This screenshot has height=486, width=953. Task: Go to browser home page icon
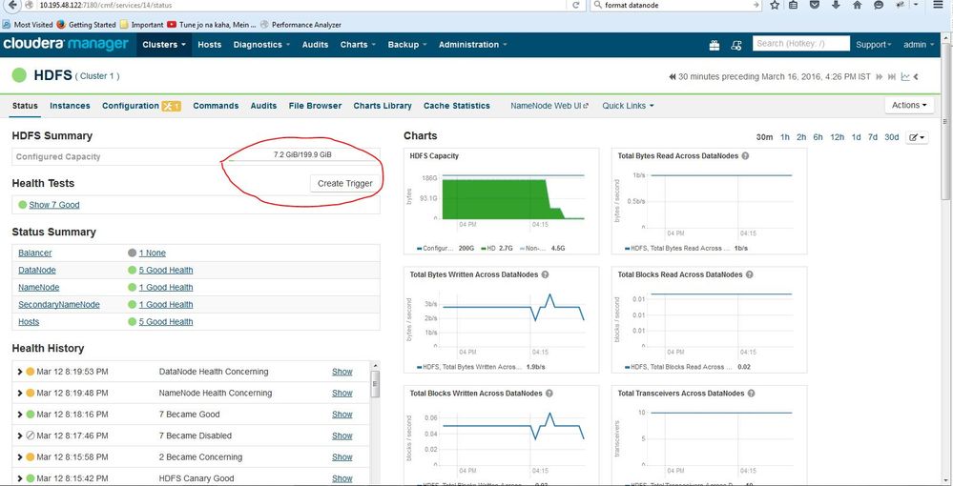857,5
